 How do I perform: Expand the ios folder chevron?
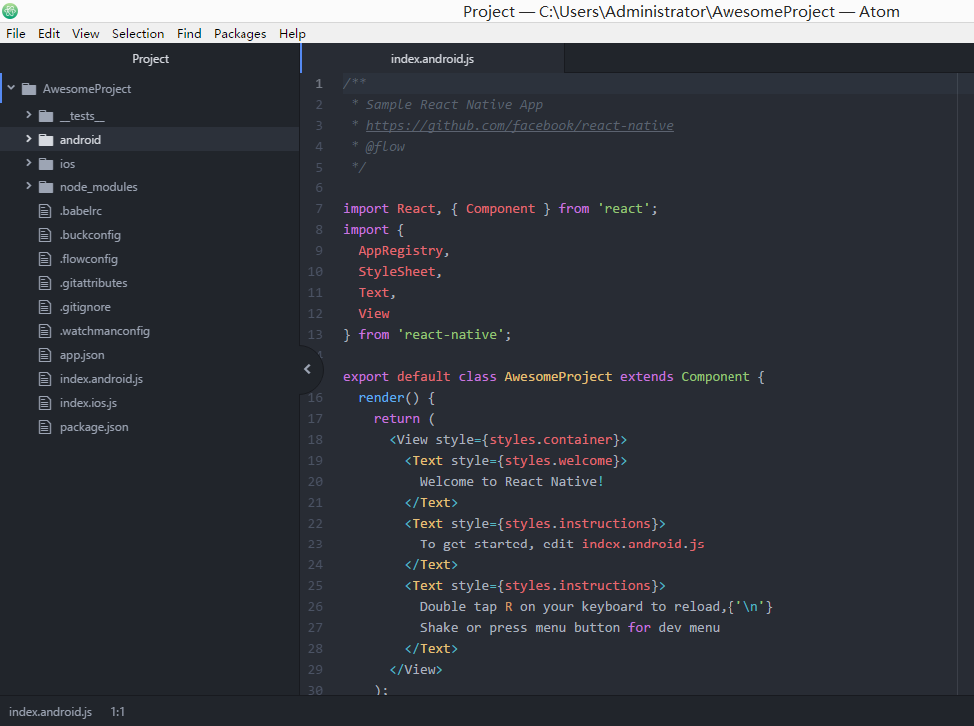29,163
